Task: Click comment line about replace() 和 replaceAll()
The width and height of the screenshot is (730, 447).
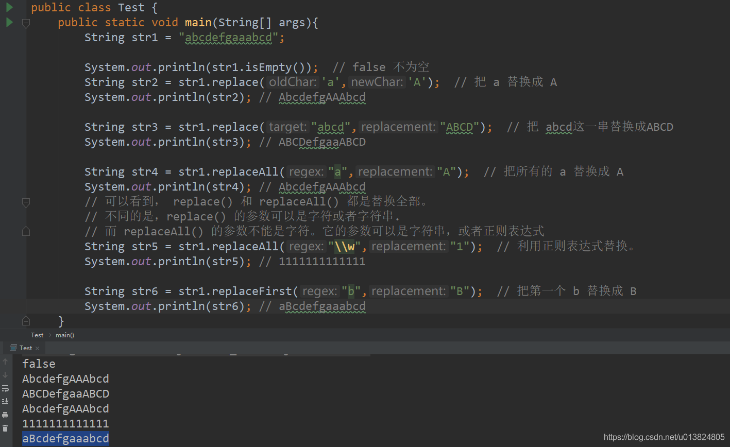Action: [257, 202]
